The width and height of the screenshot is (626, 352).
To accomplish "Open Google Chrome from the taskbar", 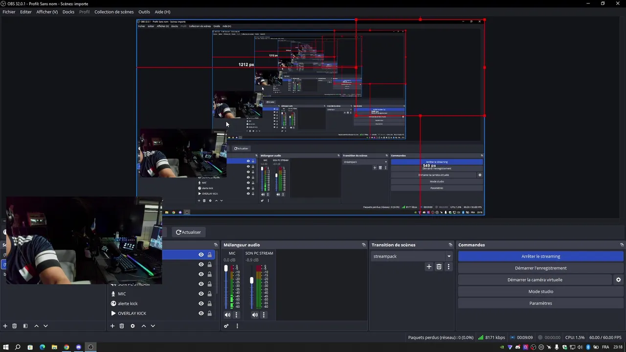I will point(67,347).
